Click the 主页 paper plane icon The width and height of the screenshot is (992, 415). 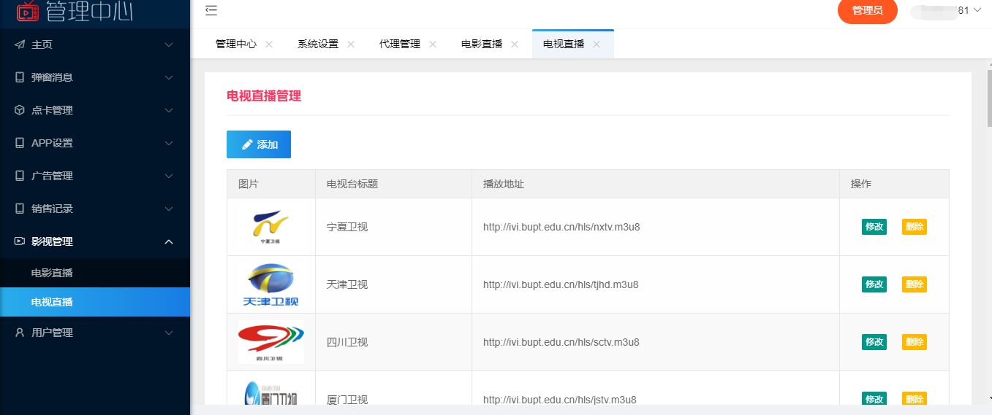click(20, 44)
